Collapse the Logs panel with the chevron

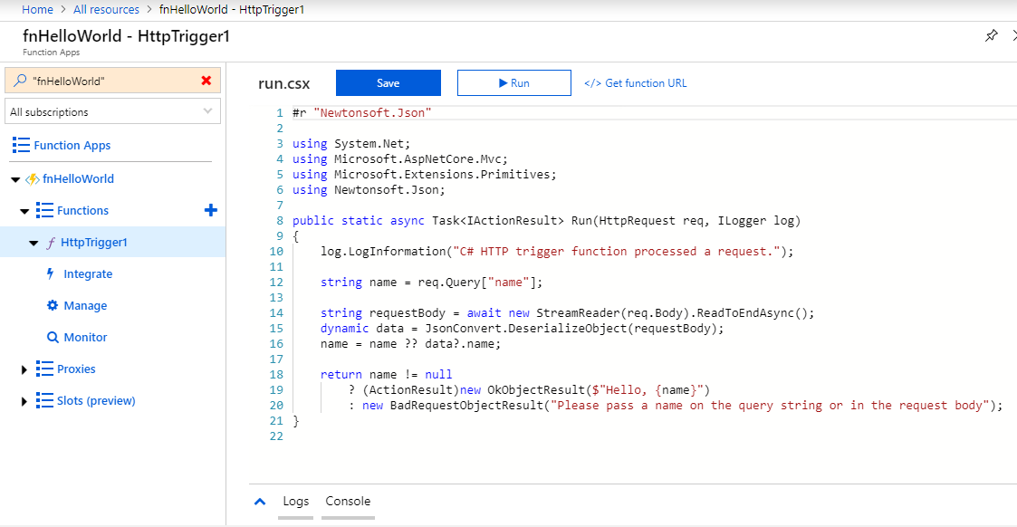coord(260,500)
